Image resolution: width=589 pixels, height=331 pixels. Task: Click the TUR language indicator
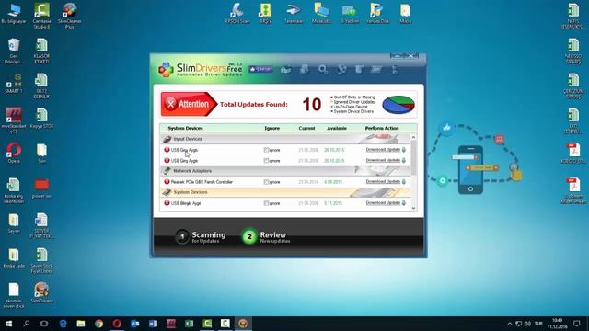point(538,324)
